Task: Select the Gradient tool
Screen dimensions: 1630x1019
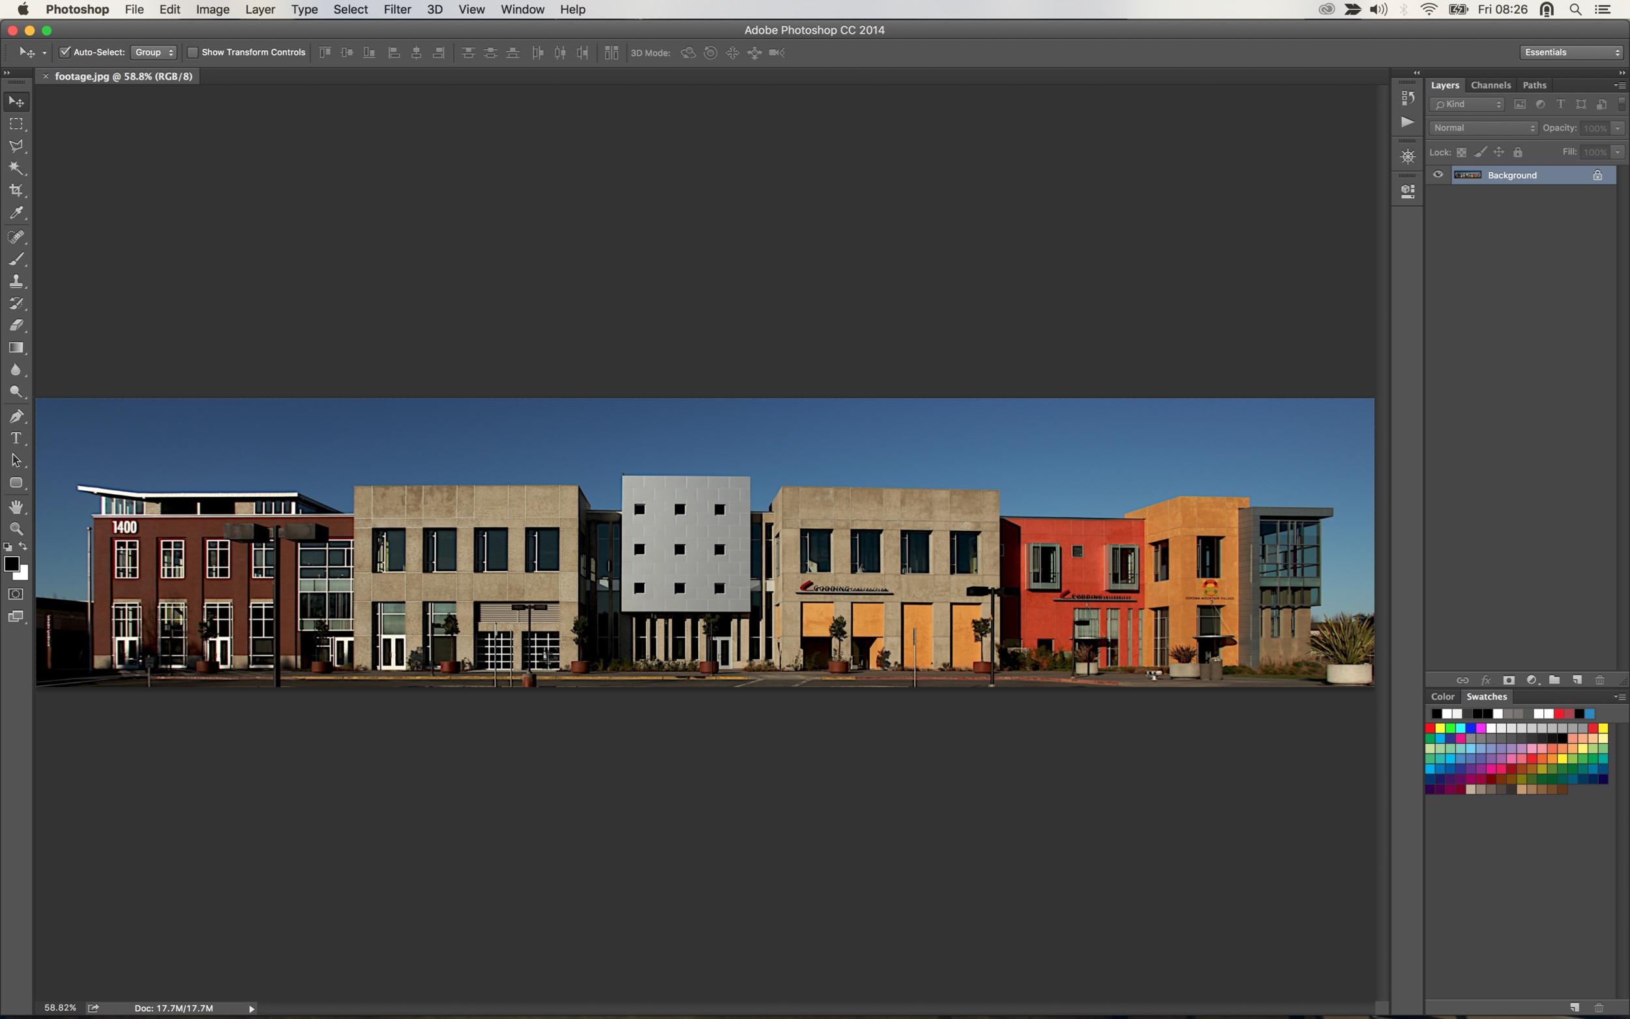Action: coord(16,347)
